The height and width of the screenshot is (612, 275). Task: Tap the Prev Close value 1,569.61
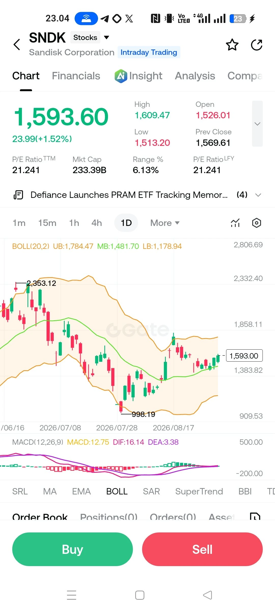(x=213, y=143)
